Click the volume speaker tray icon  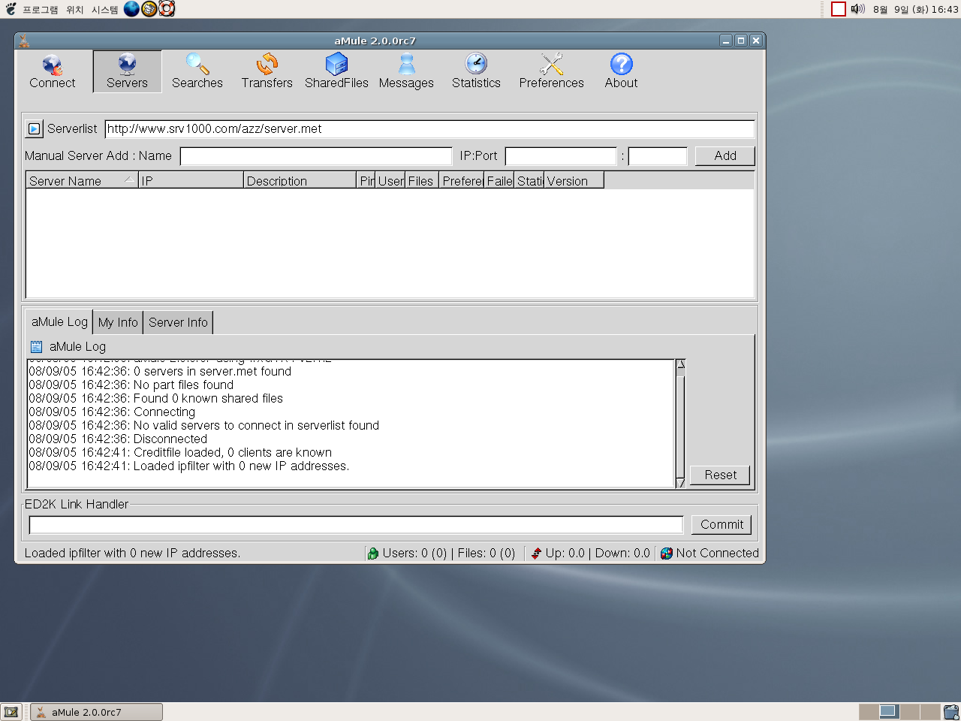tap(857, 9)
